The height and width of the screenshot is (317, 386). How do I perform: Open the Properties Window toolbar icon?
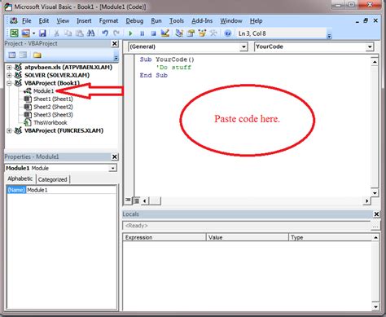pyautogui.click(x=191, y=33)
